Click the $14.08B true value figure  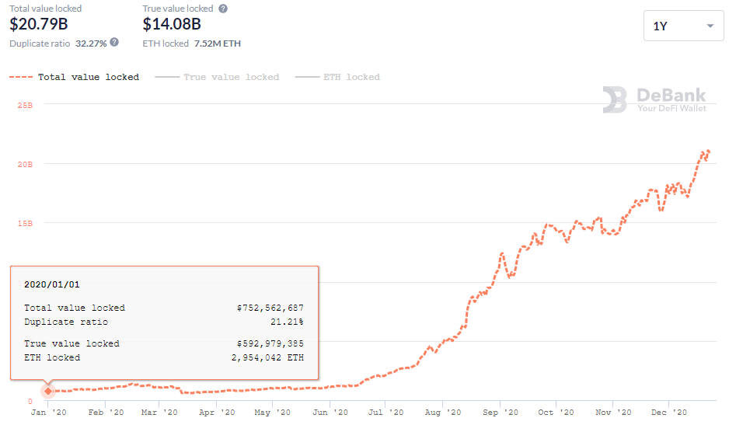pos(172,24)
